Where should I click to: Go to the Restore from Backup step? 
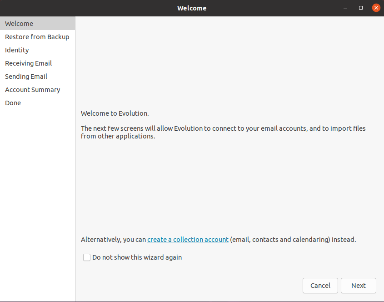(37, 37)
